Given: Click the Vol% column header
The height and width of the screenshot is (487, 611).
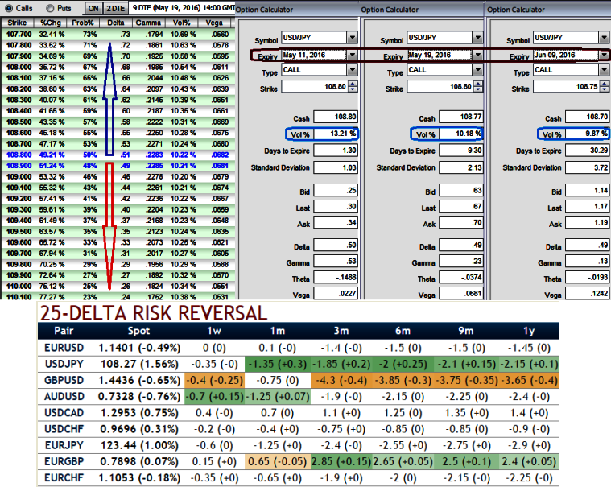Looking at the screenshot, I should point(181,23).
